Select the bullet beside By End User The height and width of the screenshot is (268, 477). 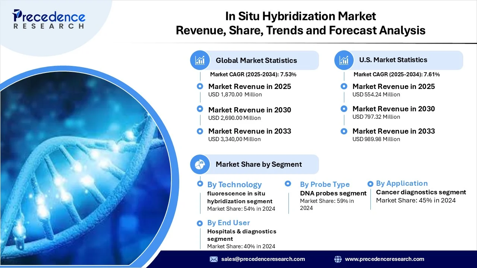[x=200, y=223]
